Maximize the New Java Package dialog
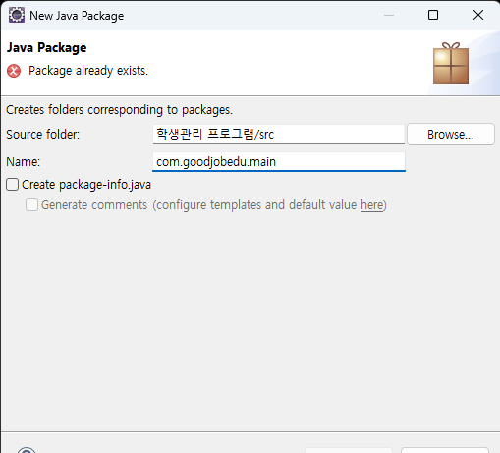The height and width of the screenshot is (453, 500). pos(433,15)
